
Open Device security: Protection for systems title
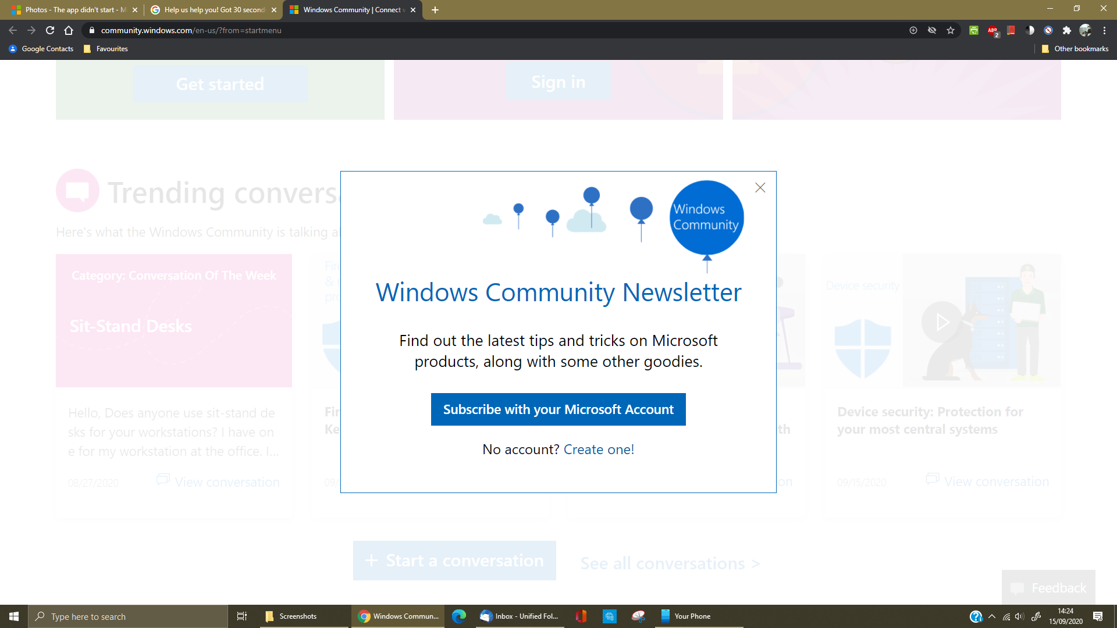tap(930, 420)
